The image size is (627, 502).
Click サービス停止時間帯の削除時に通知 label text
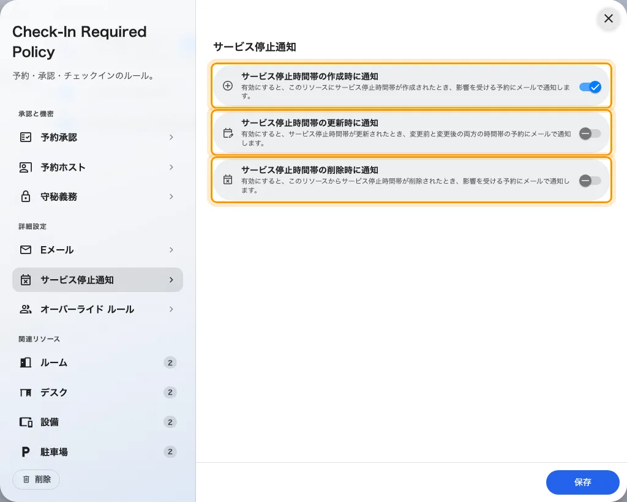click(x=309, y=170)
